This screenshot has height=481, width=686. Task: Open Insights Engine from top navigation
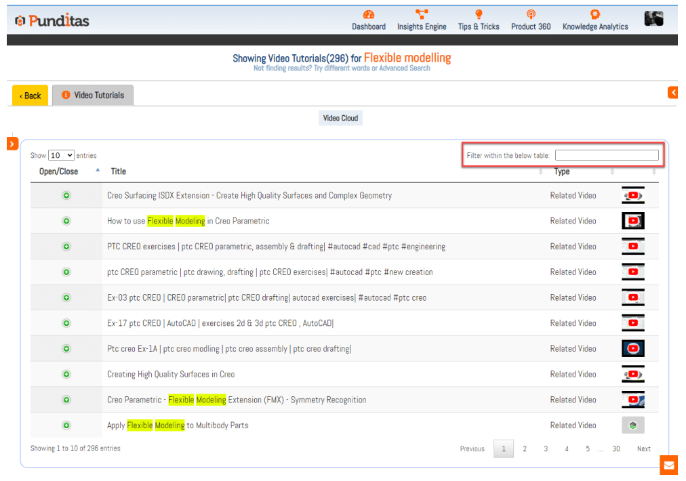point(422,16)
